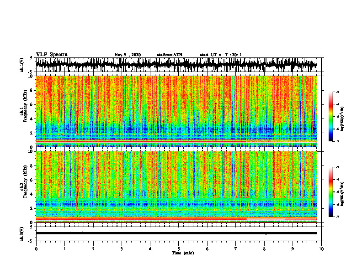
Task: Select the 'start UT = 7:20:1' text
Action: tap(221, 55)
